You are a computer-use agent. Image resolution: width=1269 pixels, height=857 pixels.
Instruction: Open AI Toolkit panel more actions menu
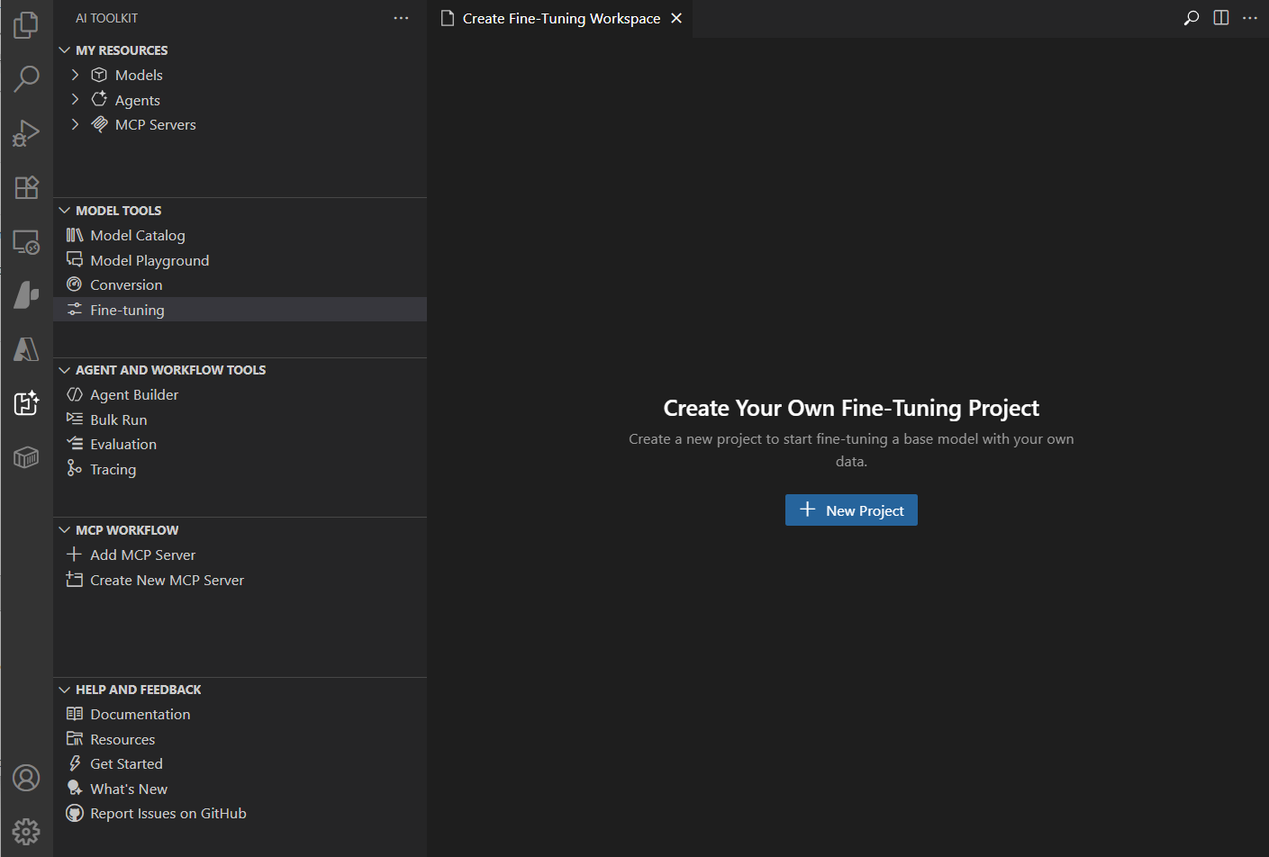click(x=401, y=18)
